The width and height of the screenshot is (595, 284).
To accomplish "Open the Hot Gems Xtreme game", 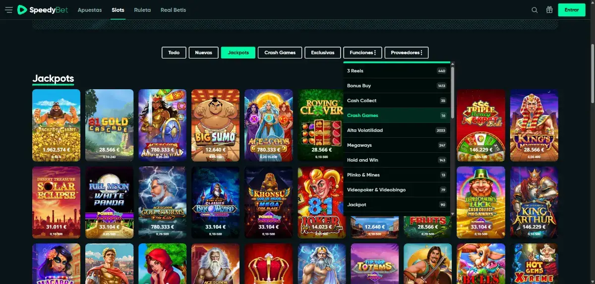I will click(x=534, y=264).
